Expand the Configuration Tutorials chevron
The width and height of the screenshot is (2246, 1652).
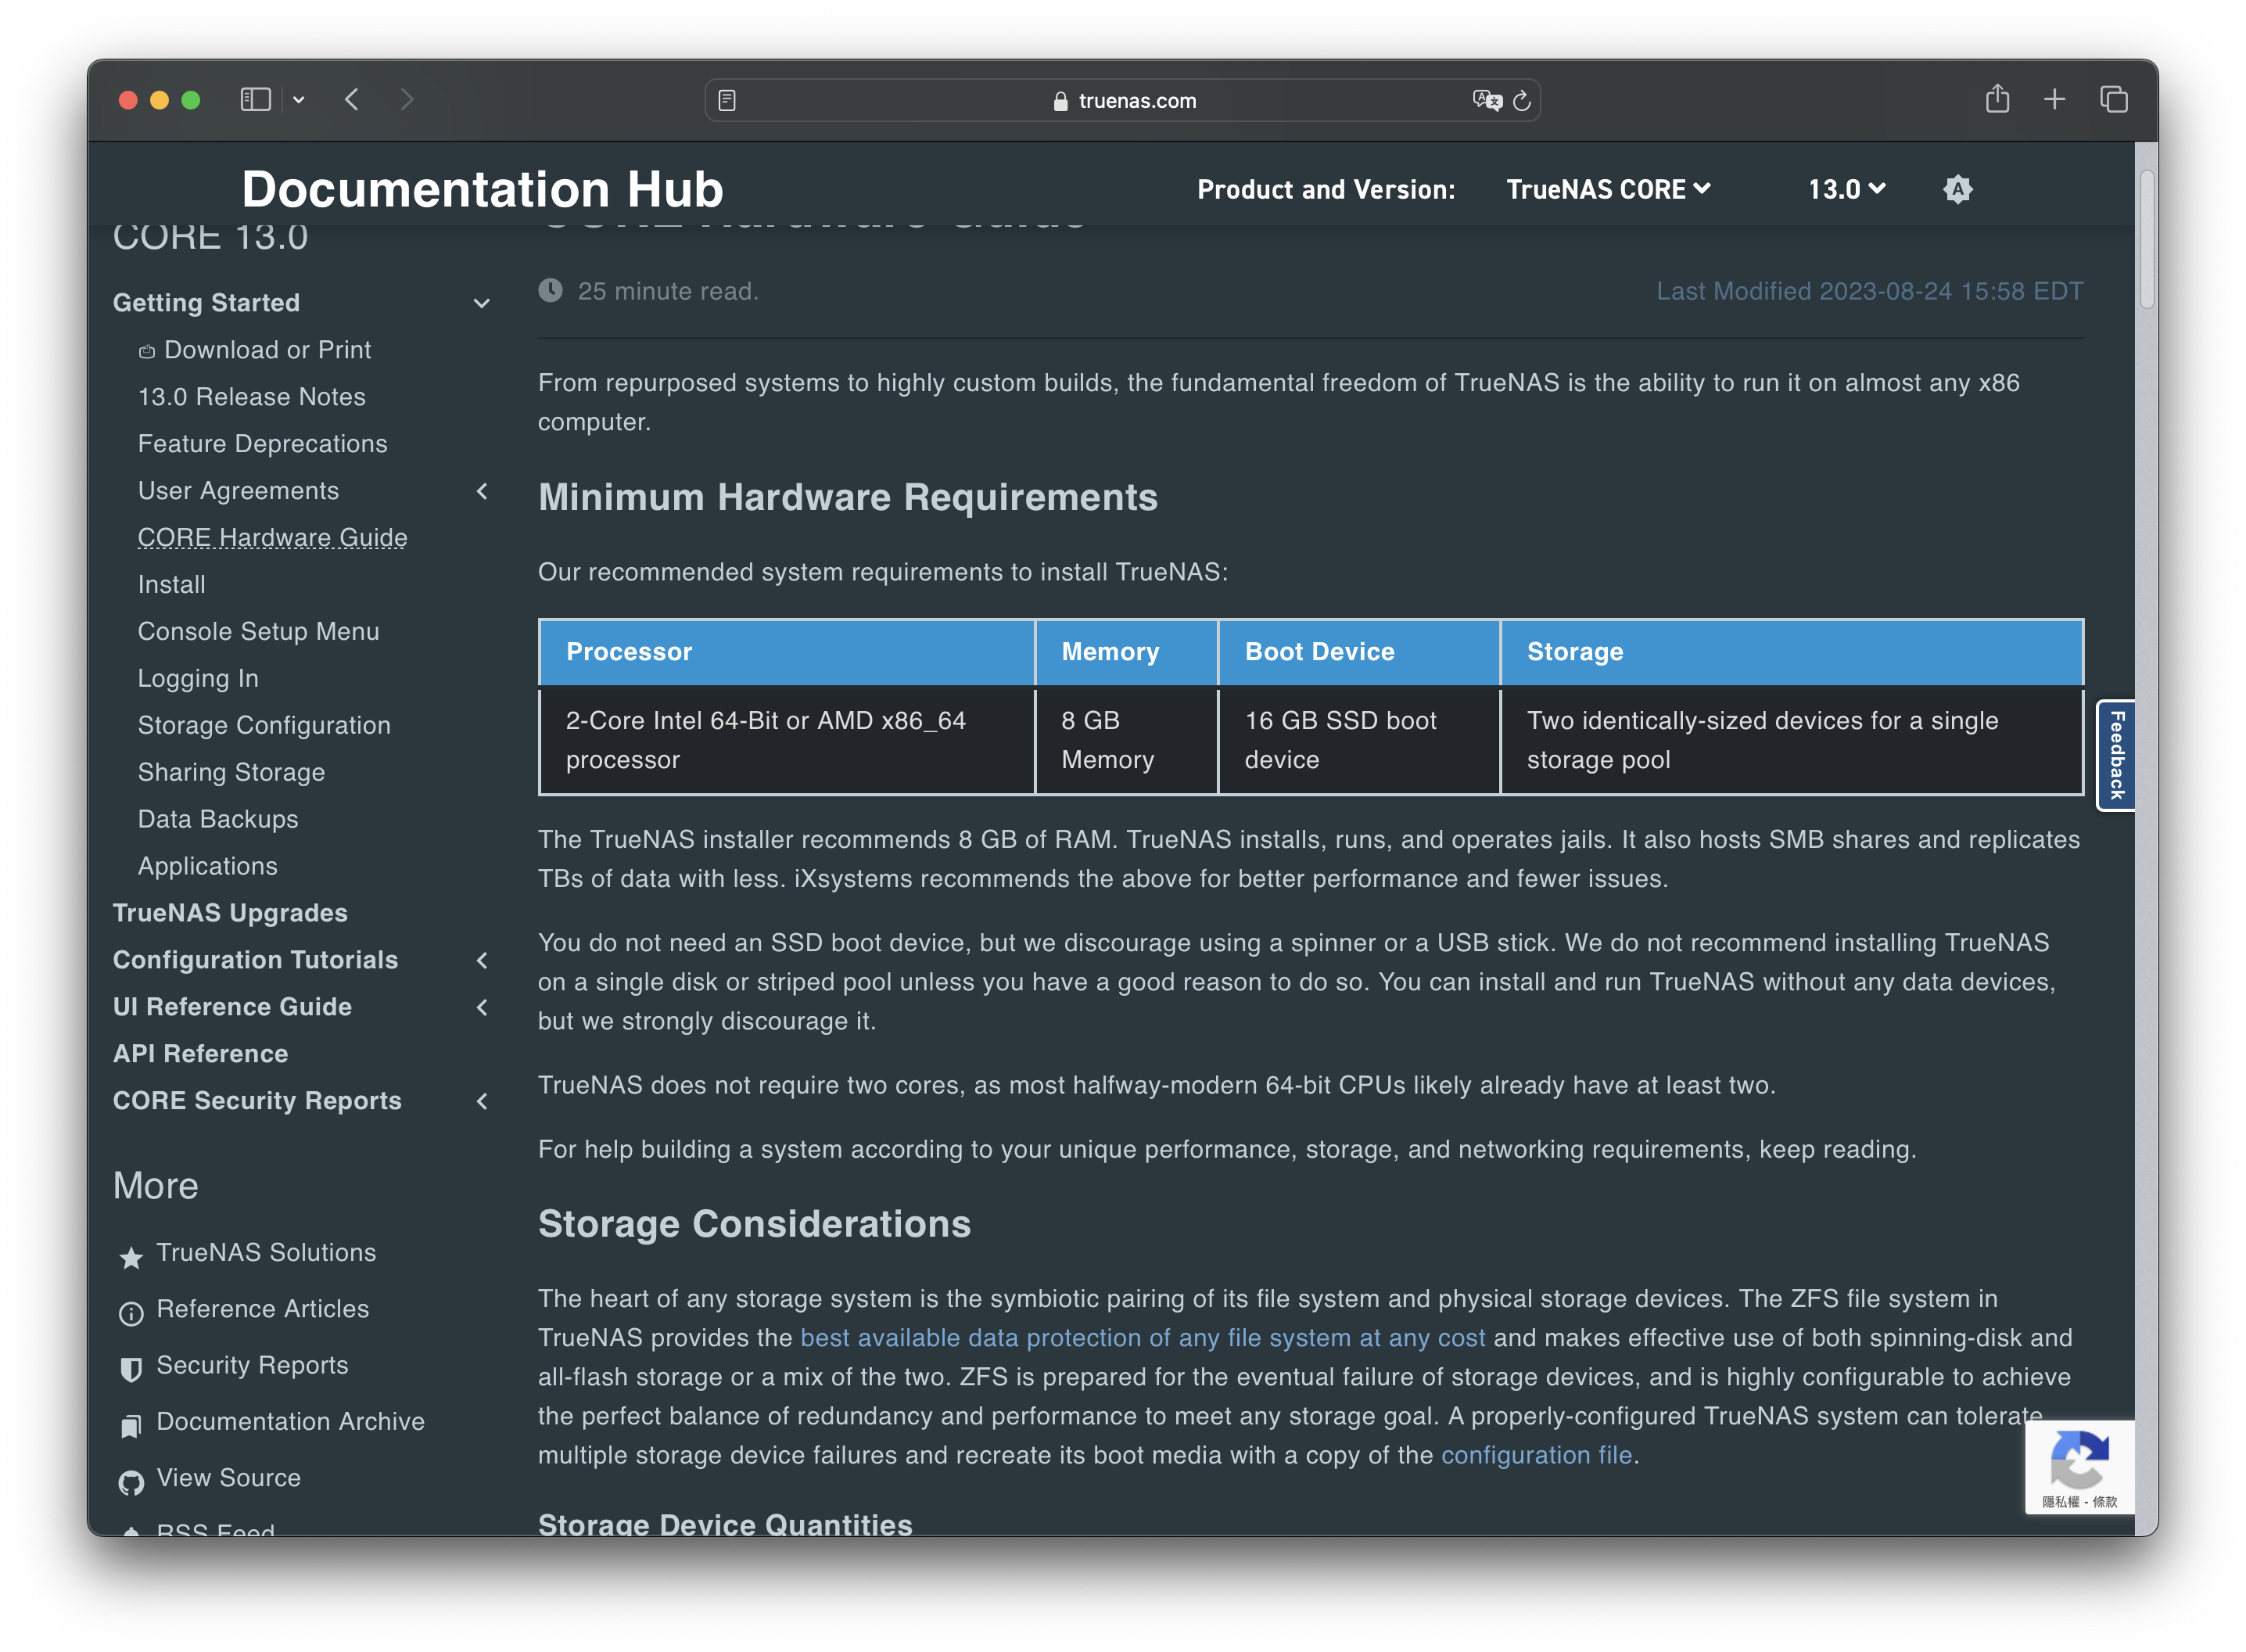(482, 960)
